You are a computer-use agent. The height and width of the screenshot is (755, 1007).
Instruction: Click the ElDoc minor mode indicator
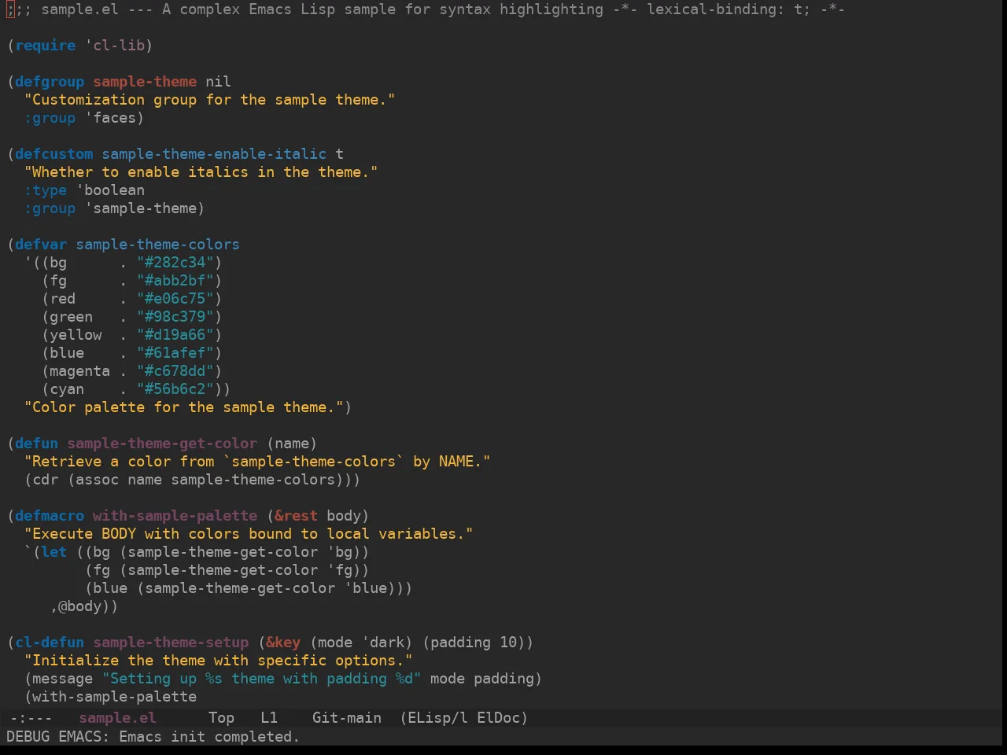pos(498,717)
